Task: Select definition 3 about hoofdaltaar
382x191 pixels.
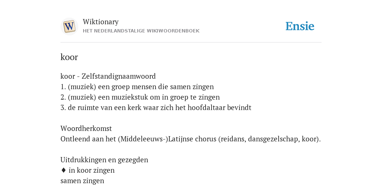Action: pyautogui.click(x=156, y=108)
